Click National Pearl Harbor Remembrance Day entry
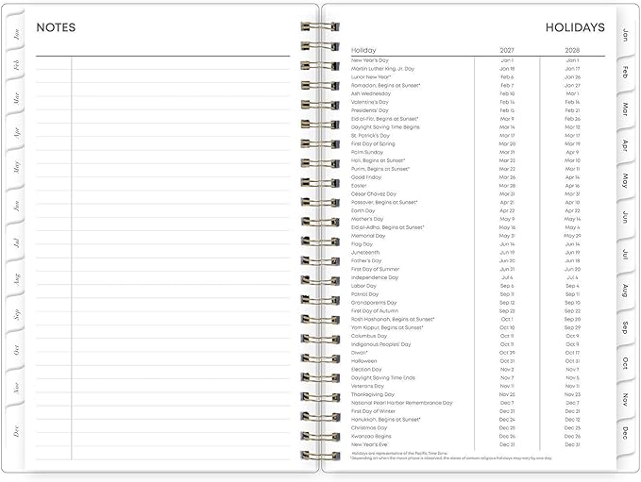This screenshot has height=482, width=641. pyautogui.click(x=402, y=403)
